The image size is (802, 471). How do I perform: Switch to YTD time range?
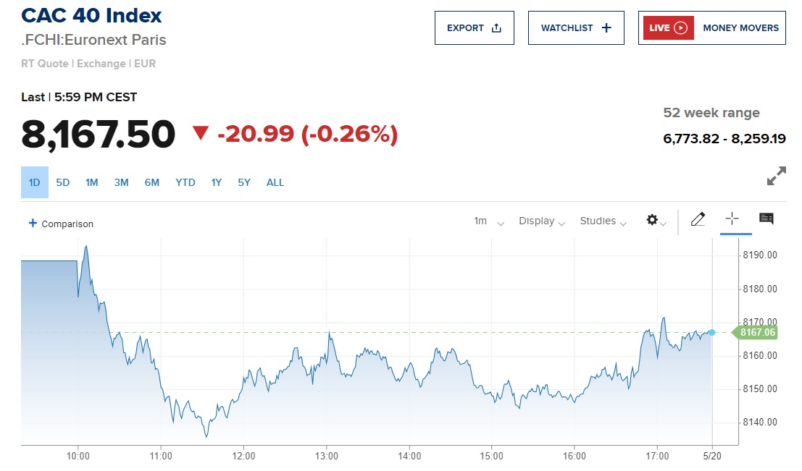(x=185, y=182)
